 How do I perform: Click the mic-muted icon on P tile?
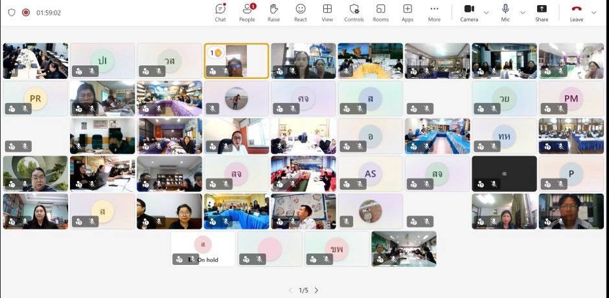pyautogui.click(x=561, y=184)
